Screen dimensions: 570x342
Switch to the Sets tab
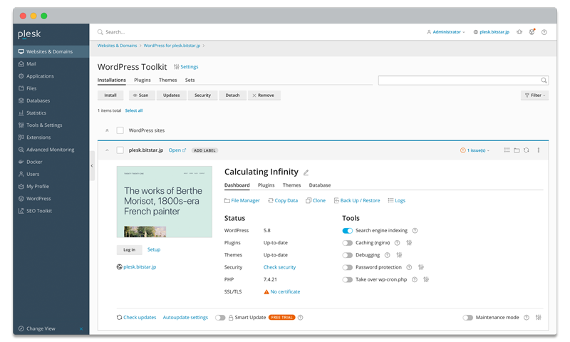tap(190, 80)
